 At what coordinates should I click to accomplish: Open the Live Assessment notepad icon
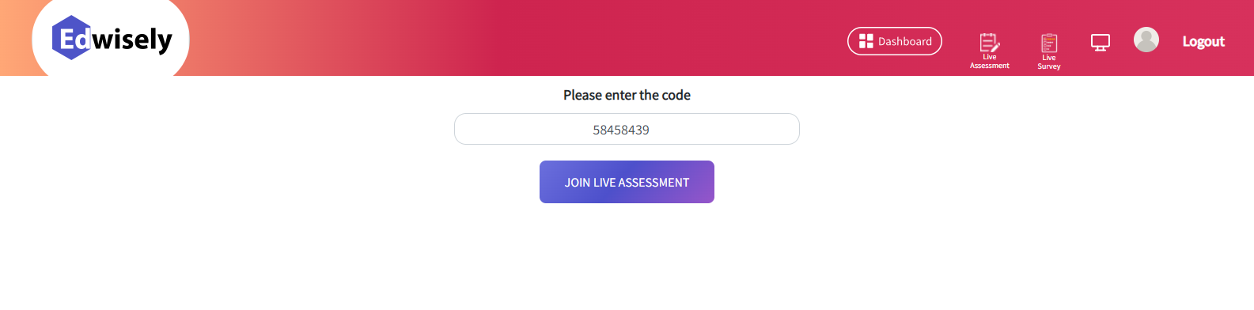click(989, 42)
